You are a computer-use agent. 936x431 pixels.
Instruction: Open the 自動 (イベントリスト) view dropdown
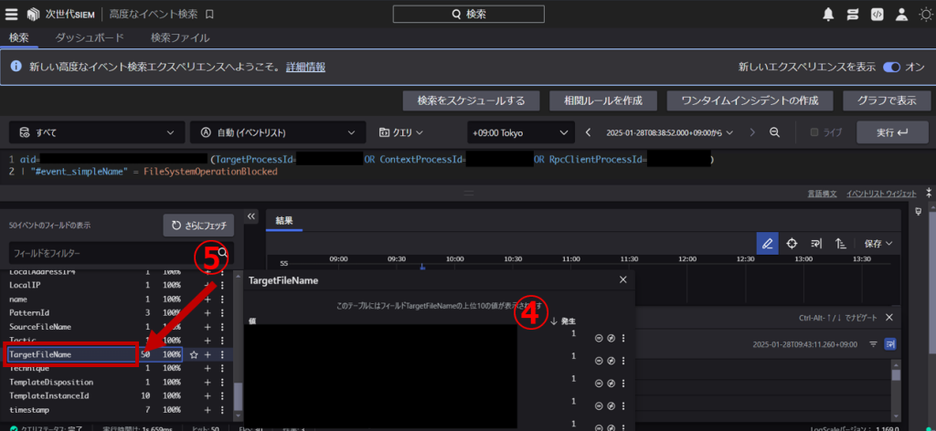tap(278, 132)
